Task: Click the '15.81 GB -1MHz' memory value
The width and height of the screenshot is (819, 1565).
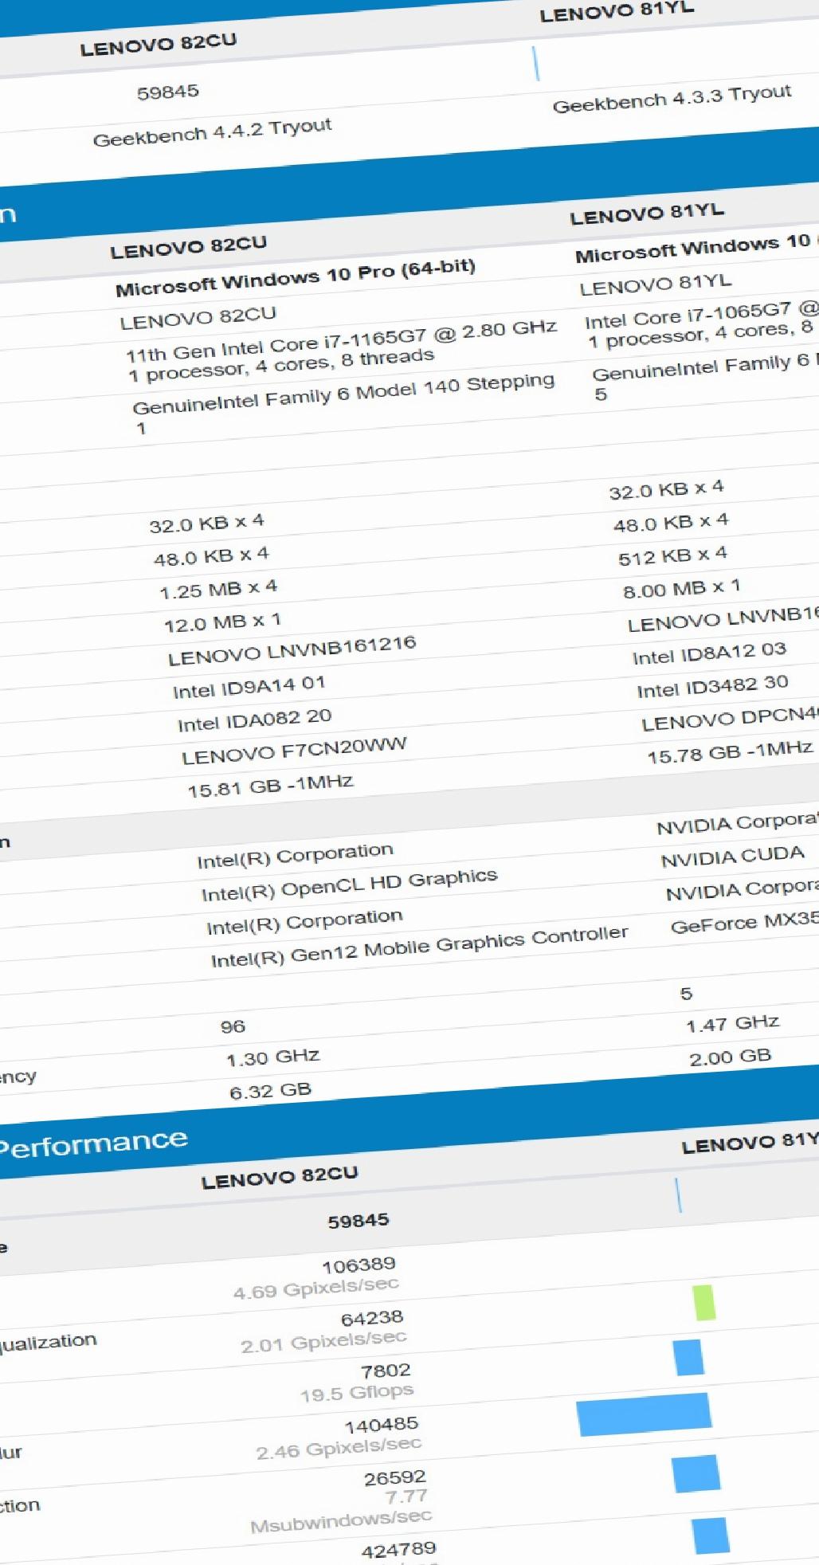Action: click(270, 786)
